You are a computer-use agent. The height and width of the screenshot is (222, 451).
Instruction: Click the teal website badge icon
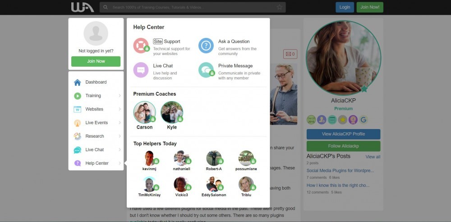(x=332, y=120)
